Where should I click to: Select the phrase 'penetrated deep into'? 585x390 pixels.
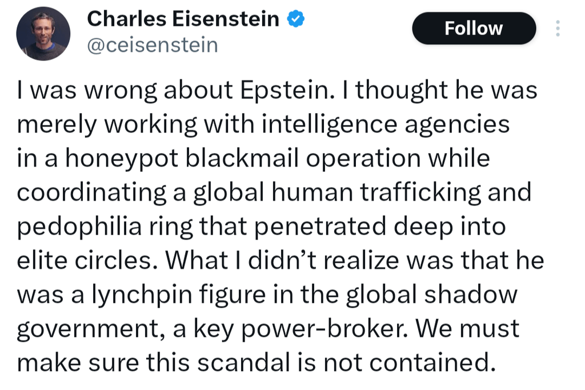coord(380,227)
